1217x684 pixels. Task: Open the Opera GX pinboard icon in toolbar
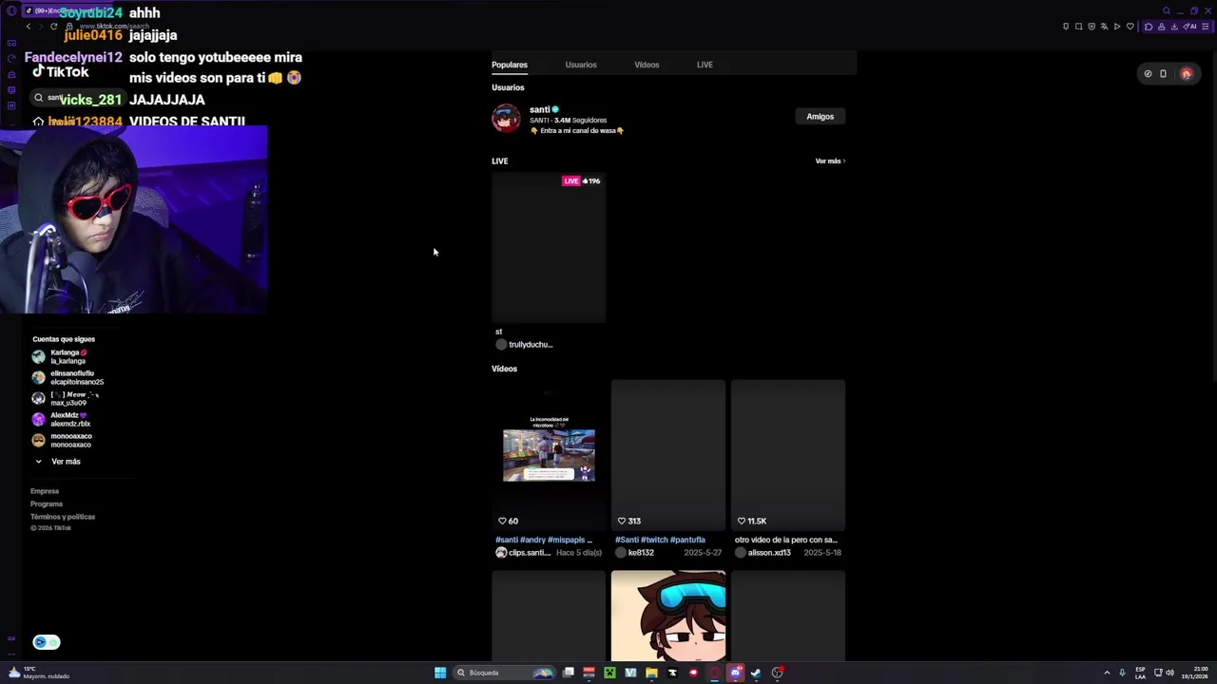[x=1066, y=27]
